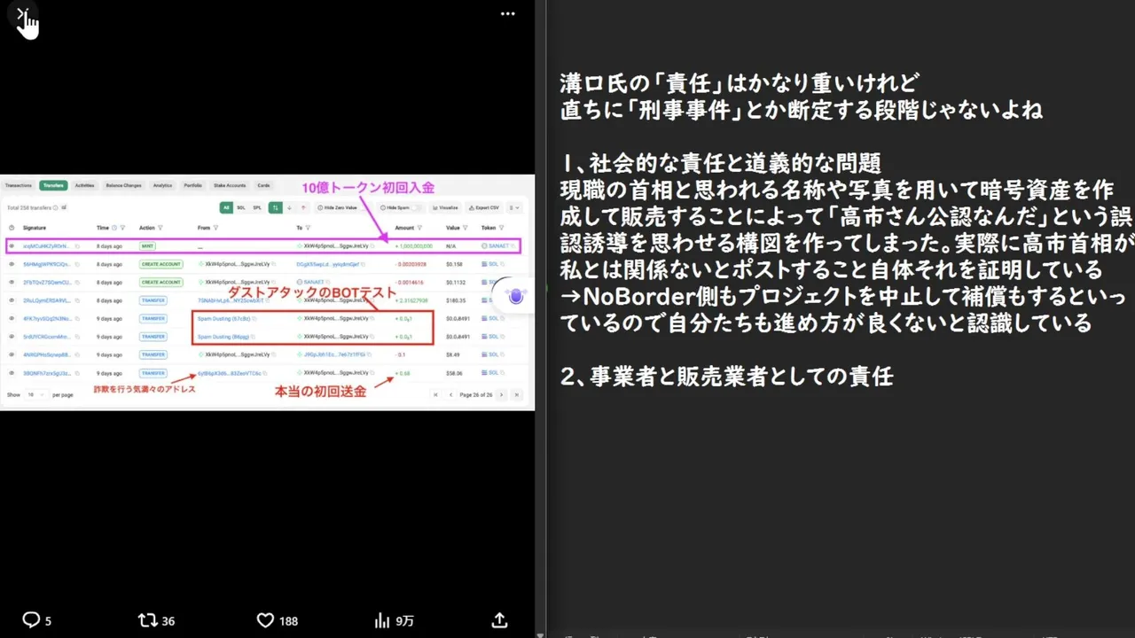Screen dimensions: 1135x638
Task: Click the share upload icon
Action: pos(499,620)
